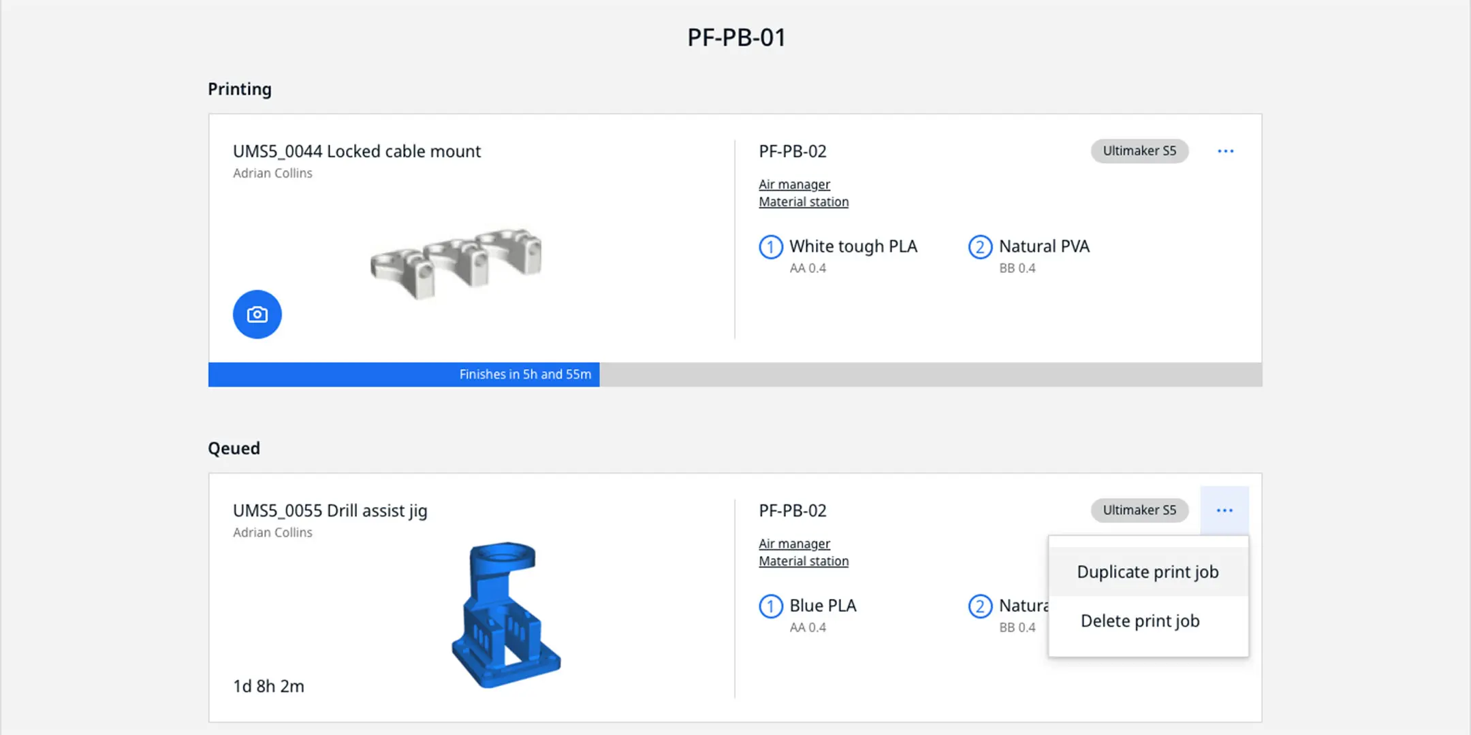Open the Material station link for printing job
Screen dimensions: 1471x735
pyautogui.click(x=803, y=201)
